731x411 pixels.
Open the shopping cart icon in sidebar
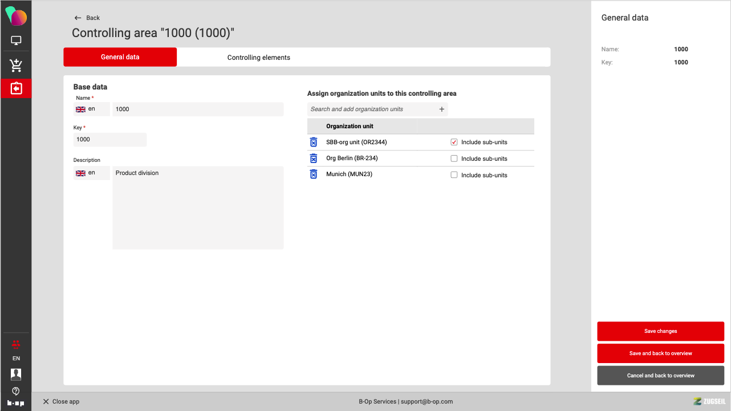pyautogui.click(x=16, y=66)
